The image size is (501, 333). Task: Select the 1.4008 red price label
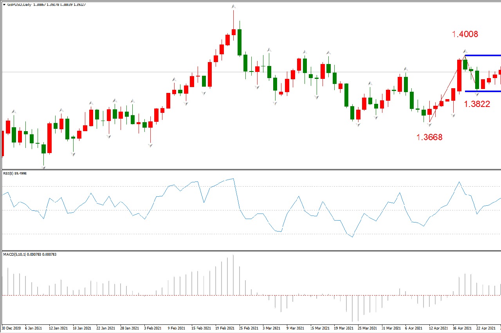[x=465, y=34]
